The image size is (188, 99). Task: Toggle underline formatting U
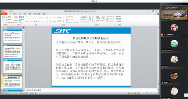pyautogui.click(x=32, y=21)
